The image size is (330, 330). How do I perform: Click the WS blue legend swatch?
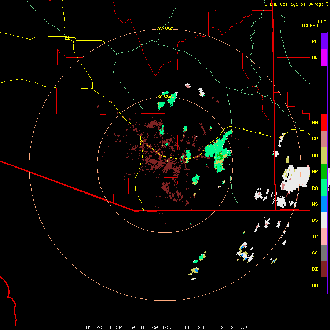coord(324,204)
